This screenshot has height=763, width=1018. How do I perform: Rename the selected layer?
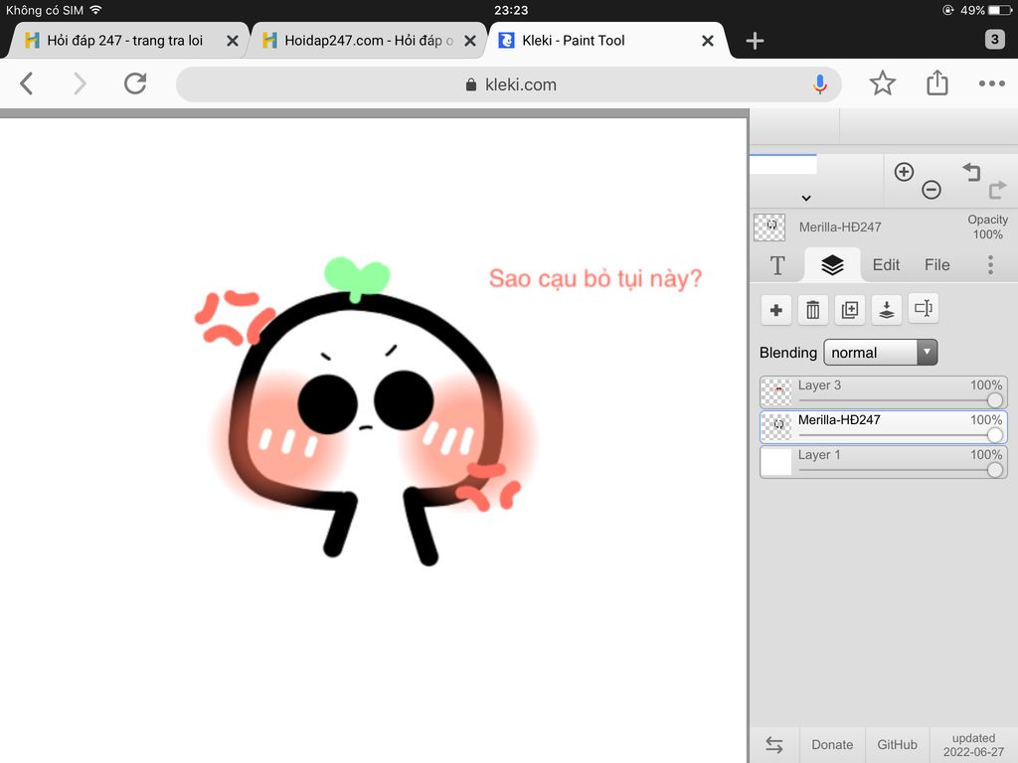(x=924, y=310)
